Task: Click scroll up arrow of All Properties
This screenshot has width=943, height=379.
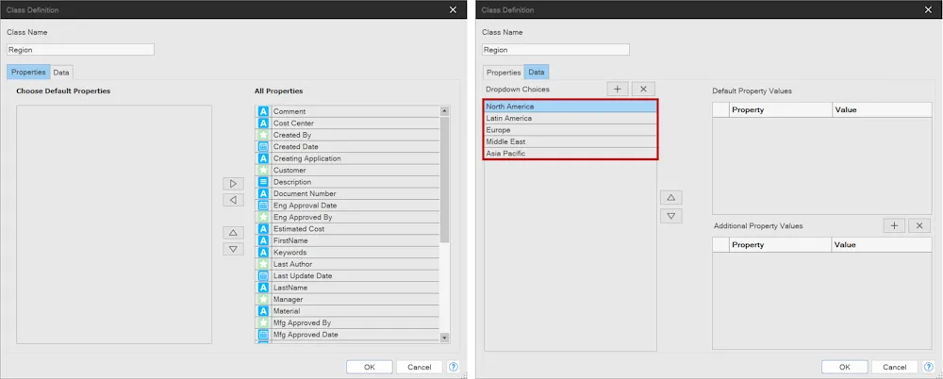Action: tap(444, 111)
